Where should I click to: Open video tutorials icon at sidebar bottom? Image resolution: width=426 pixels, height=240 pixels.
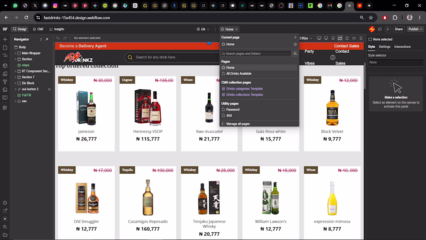(x=5, y=235)
